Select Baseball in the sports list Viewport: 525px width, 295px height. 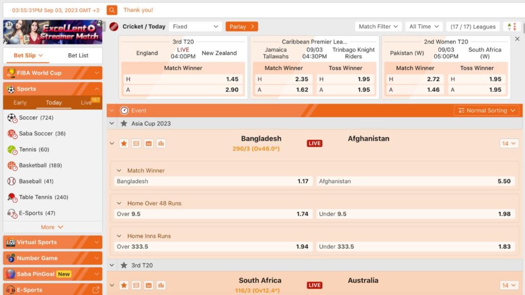(x=53, y=181)
